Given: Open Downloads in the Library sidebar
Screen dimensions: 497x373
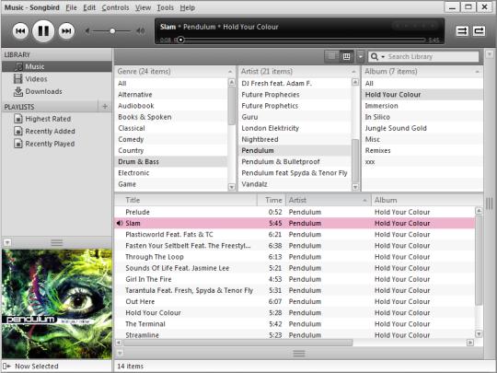Looking at the screenshot, I should click(x=57, y=92).
